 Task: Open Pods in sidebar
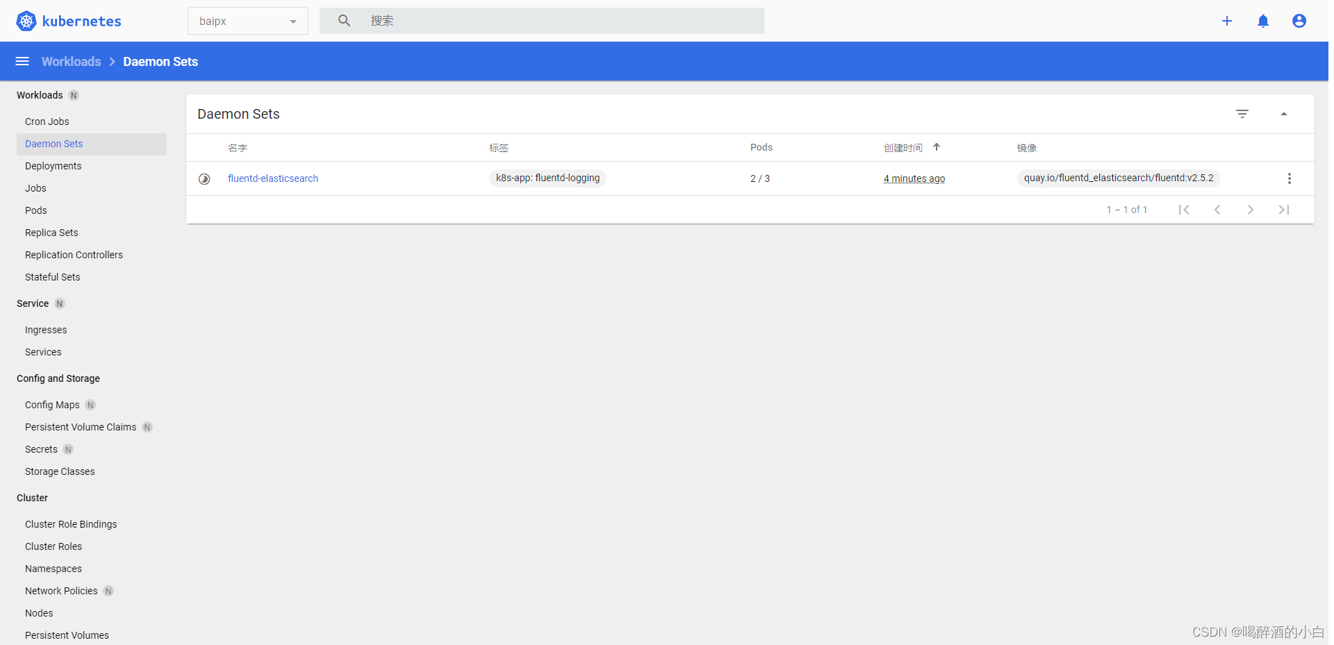click(x=36, y=210)
